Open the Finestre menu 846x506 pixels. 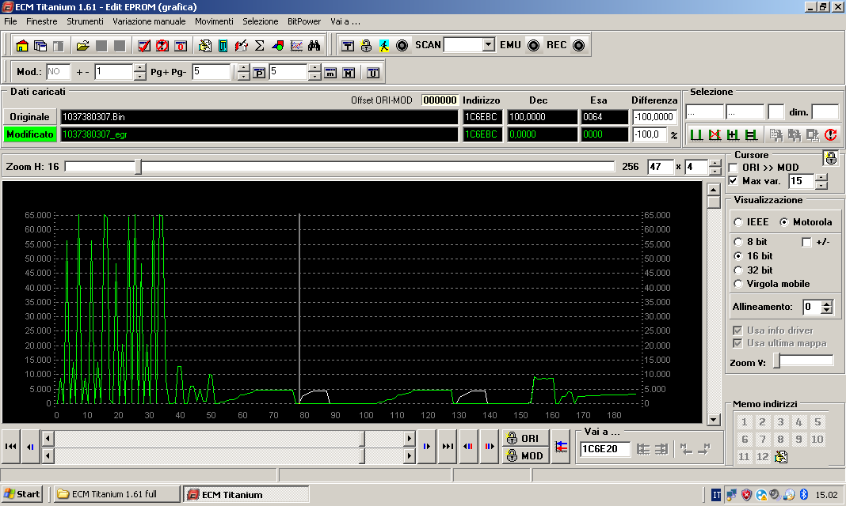pos(41,21)
